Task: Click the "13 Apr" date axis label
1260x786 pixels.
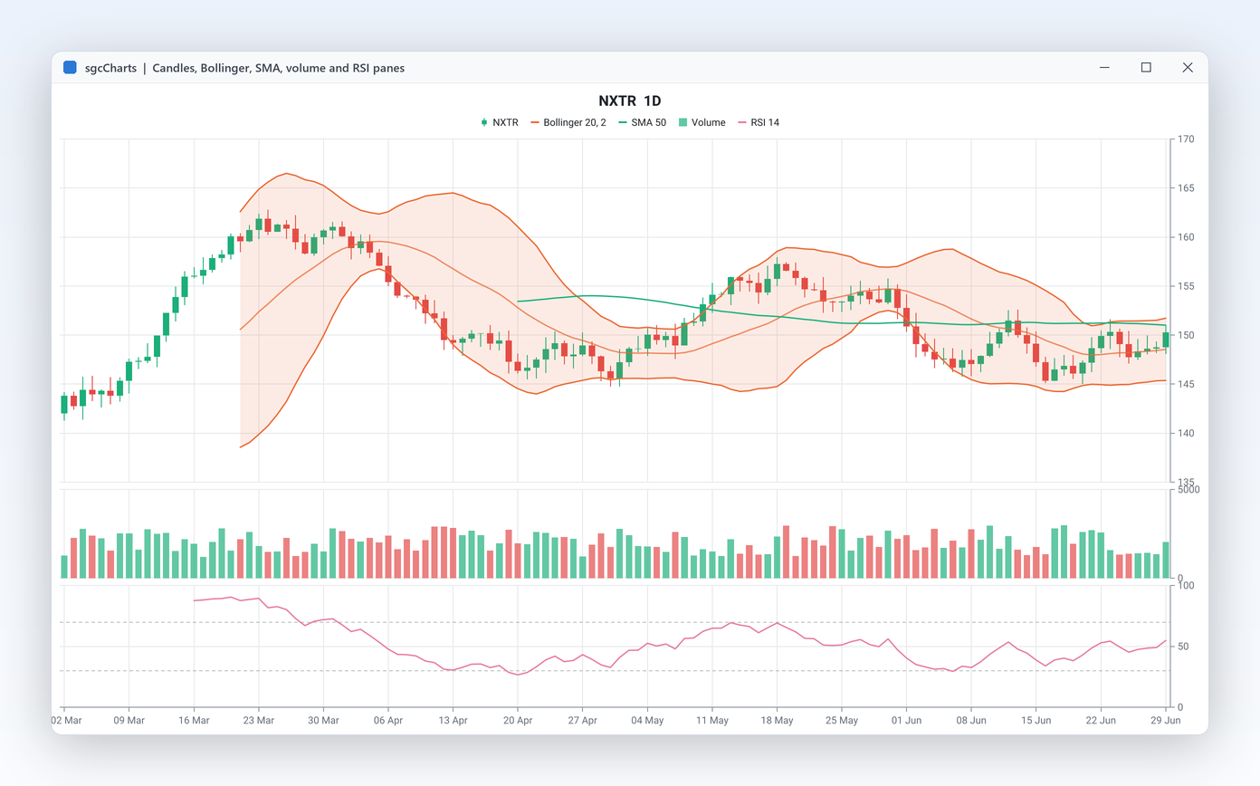Action: coord(453,721)
